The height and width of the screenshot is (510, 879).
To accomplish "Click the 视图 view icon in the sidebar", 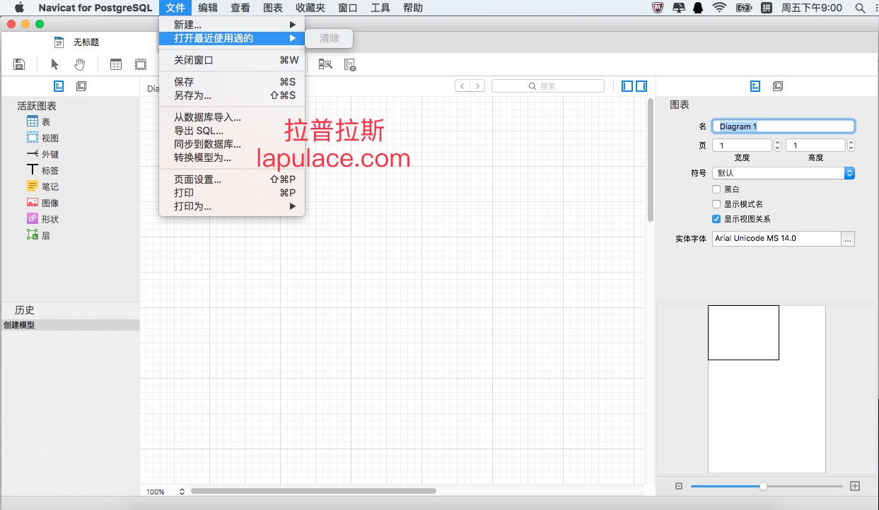I will point(33,138).
